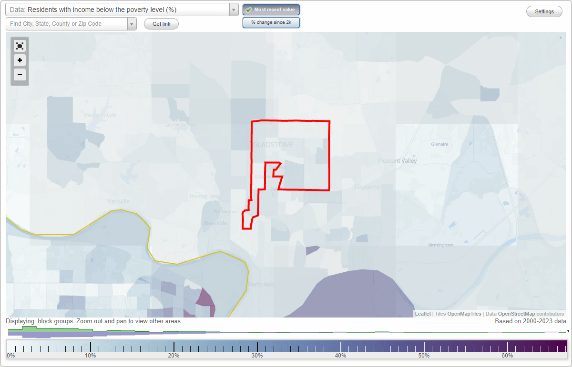The image size is (572, 367).
Task: Click the zoom out icon on the map
Action: pyautogui.click(x=20, y=75)
